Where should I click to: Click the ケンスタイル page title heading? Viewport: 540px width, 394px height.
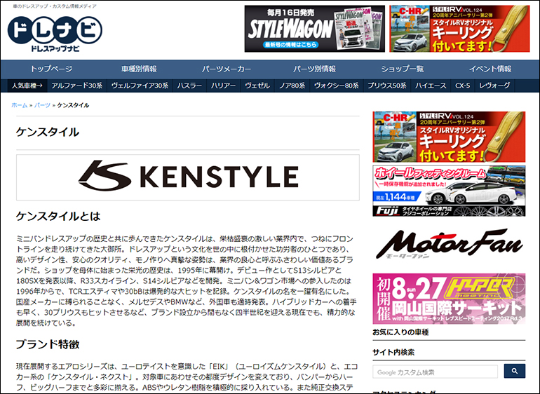click(x=48, y=133)
